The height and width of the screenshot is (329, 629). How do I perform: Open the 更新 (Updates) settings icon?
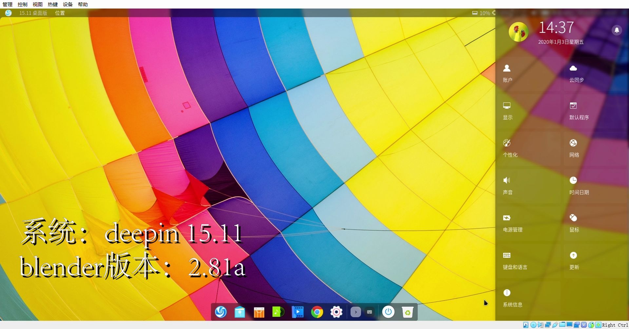coord(573,256)
